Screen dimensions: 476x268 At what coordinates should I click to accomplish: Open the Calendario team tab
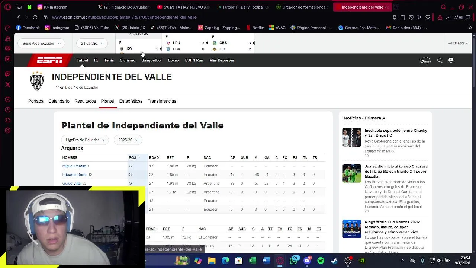click(59, 101)
